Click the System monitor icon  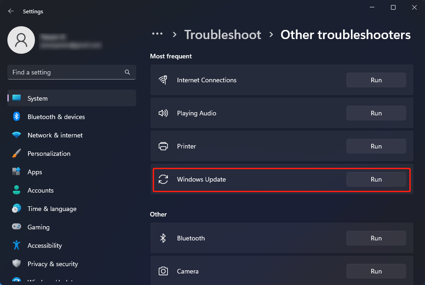17,98
